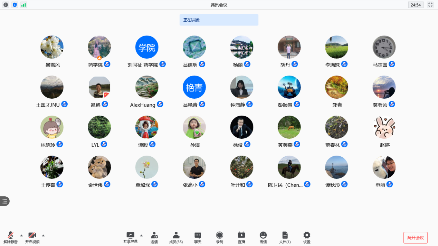The image size is (438, 246).
Task: Expand the audio options arrow beside 解除静音
Action: [21, 236]
